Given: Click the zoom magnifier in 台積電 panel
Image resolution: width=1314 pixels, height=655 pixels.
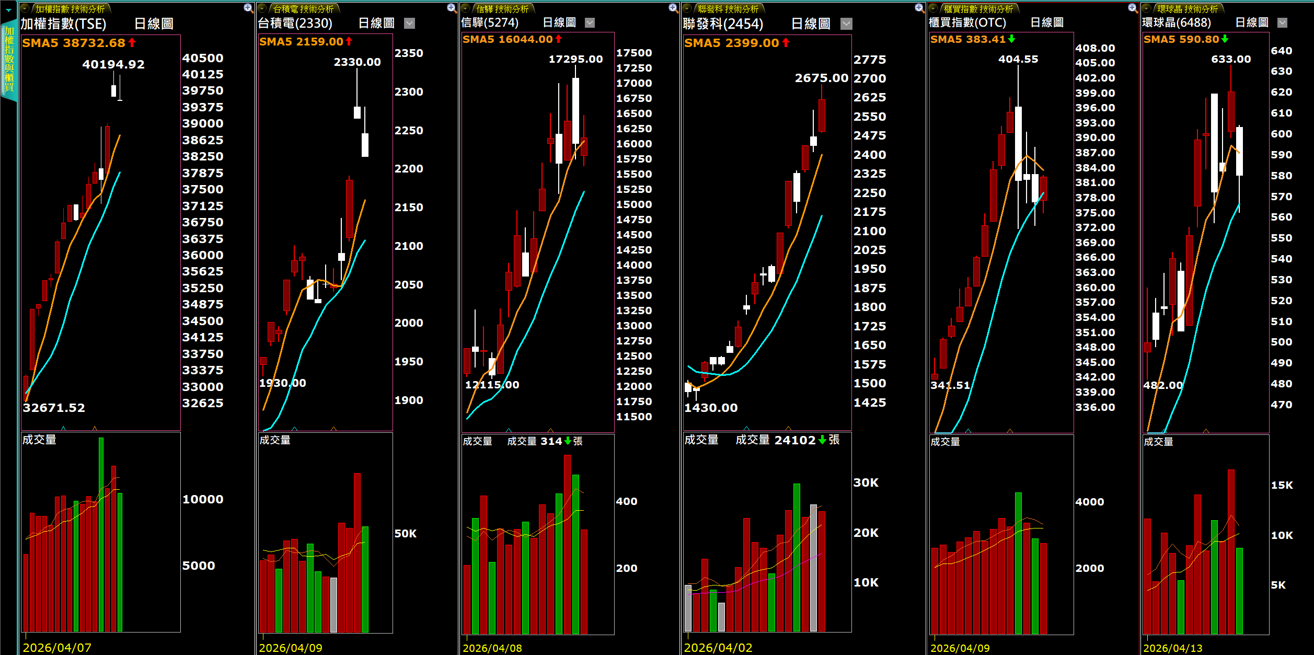Looking at the screenshot, I should 452,8.
